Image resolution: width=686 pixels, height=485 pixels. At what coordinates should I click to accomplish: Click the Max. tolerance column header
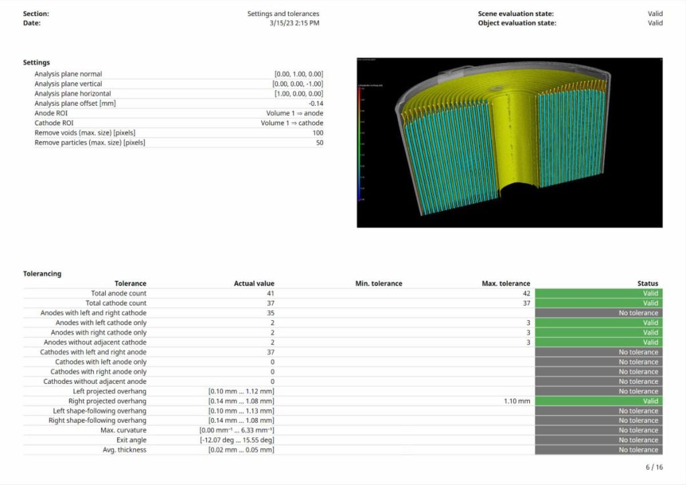[x=506, y=283]
